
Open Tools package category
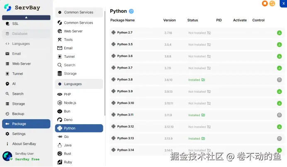point(79,39)
